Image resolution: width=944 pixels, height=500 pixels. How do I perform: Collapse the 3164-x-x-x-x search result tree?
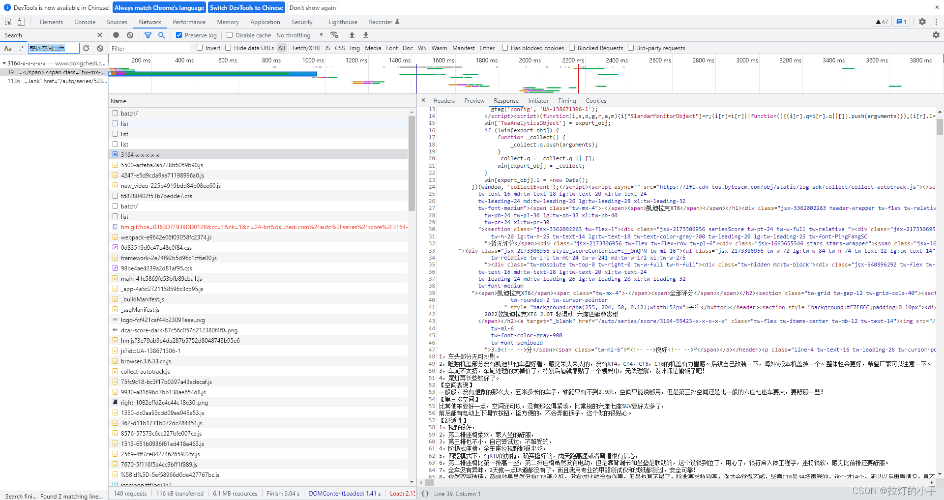(x=4, y=63)
